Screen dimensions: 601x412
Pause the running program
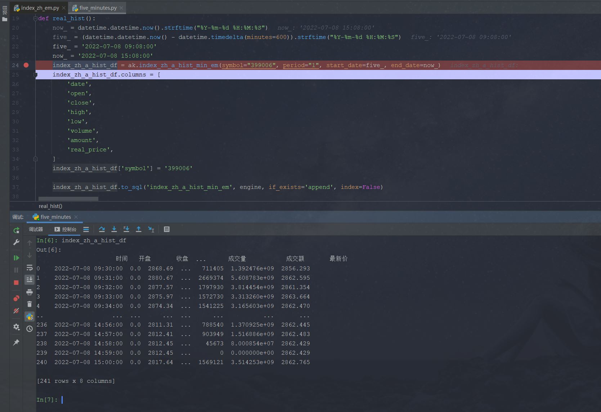[16, 270]
